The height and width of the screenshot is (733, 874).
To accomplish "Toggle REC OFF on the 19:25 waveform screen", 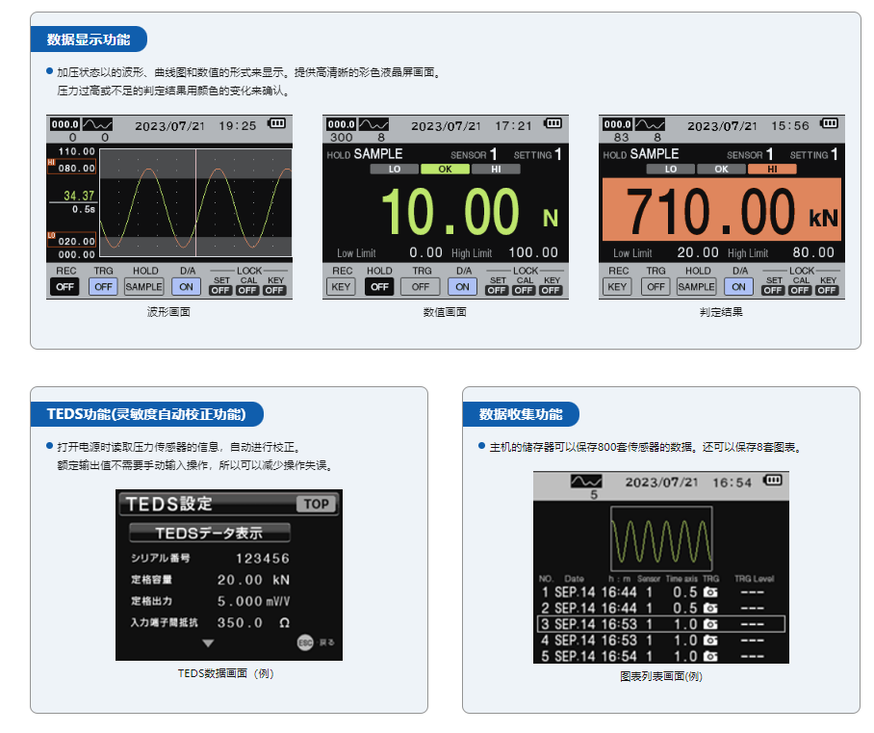I will pyautogui.click(x=64, y=286).
